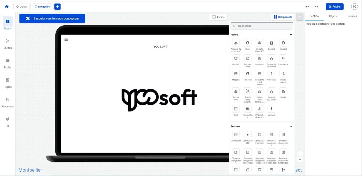Screen dimensions: 362x176
Task: Select the Employé fiche component
Action: tap(283, 45)
